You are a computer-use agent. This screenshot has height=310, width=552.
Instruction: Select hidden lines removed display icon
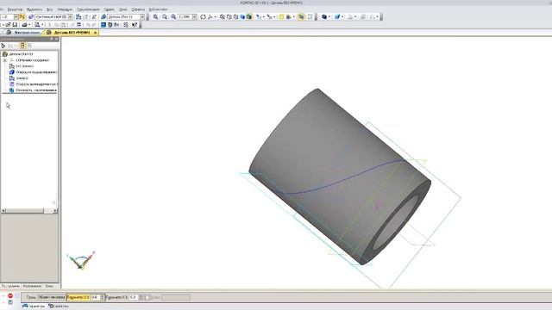[229, 17]
